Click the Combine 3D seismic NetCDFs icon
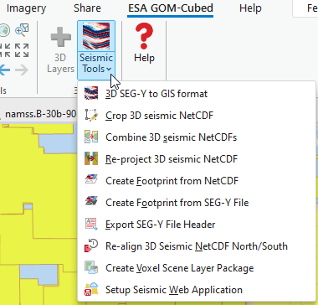The width and height of the screenshot is (318, 305). pyautogui.click(x=91, y=137)
